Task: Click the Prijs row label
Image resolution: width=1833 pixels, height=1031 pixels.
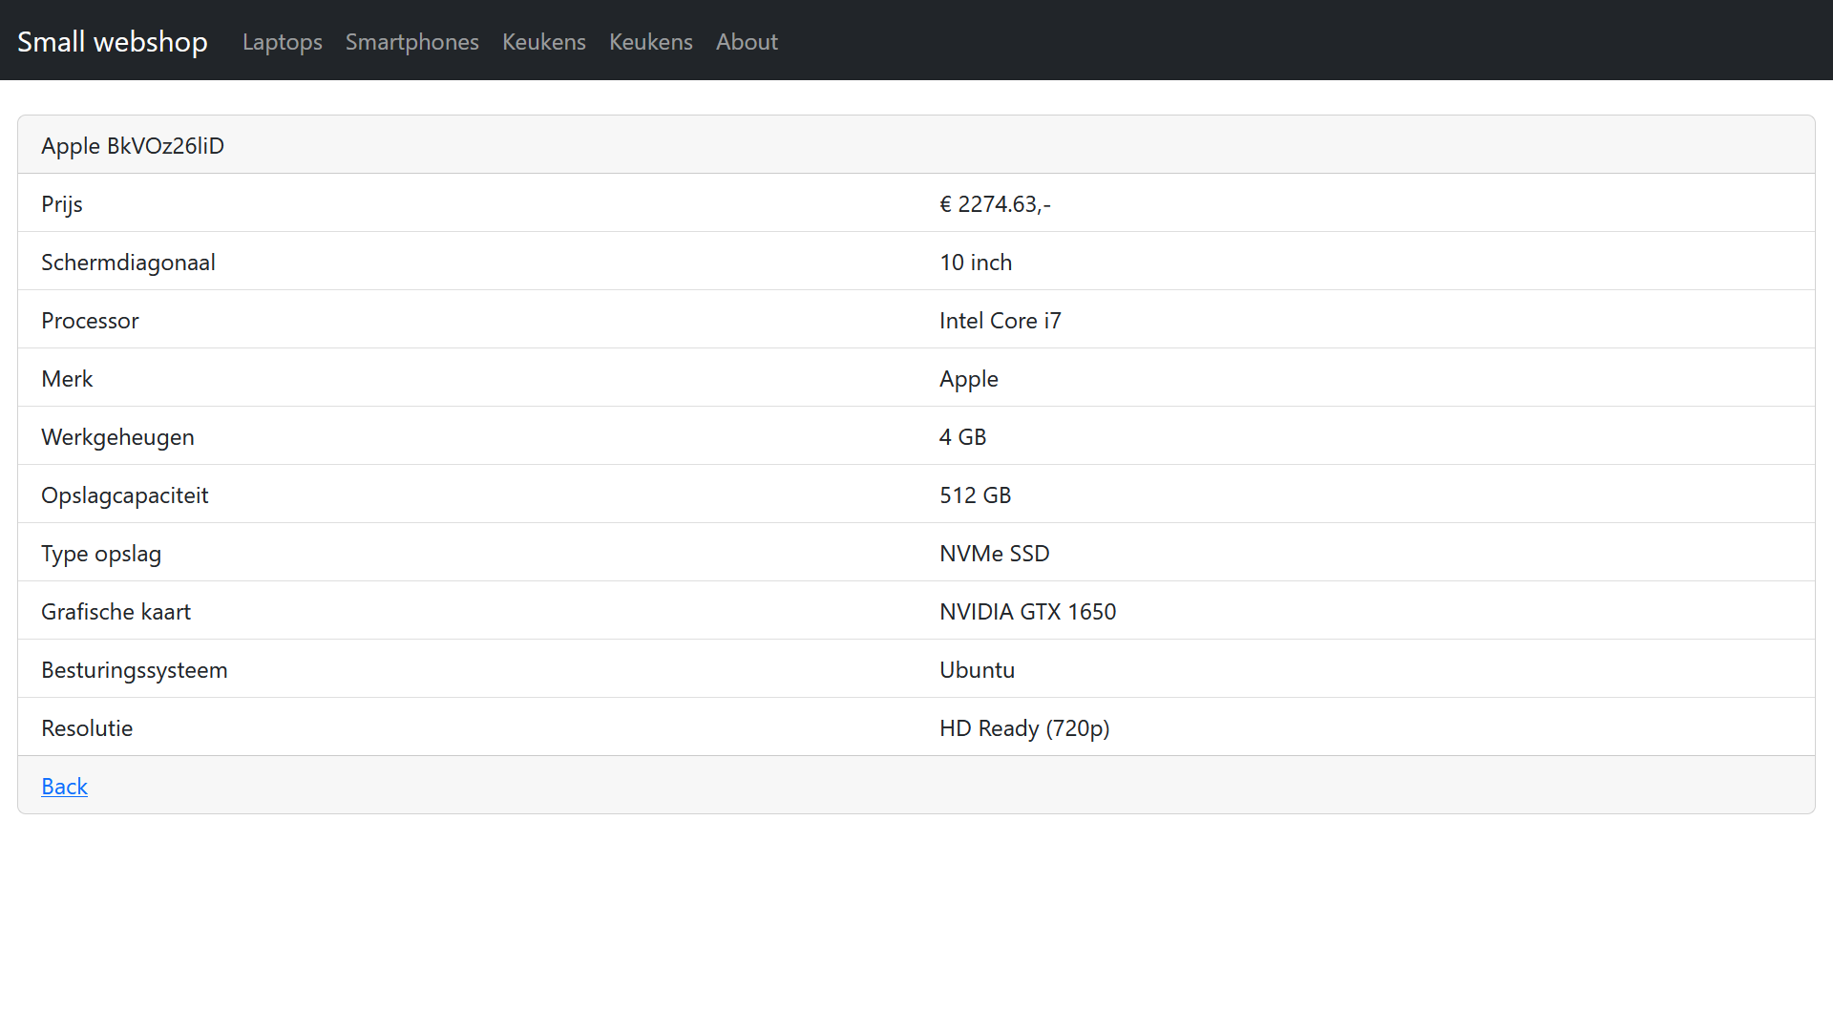Action: pyautogui.click(x=62, y=204)
